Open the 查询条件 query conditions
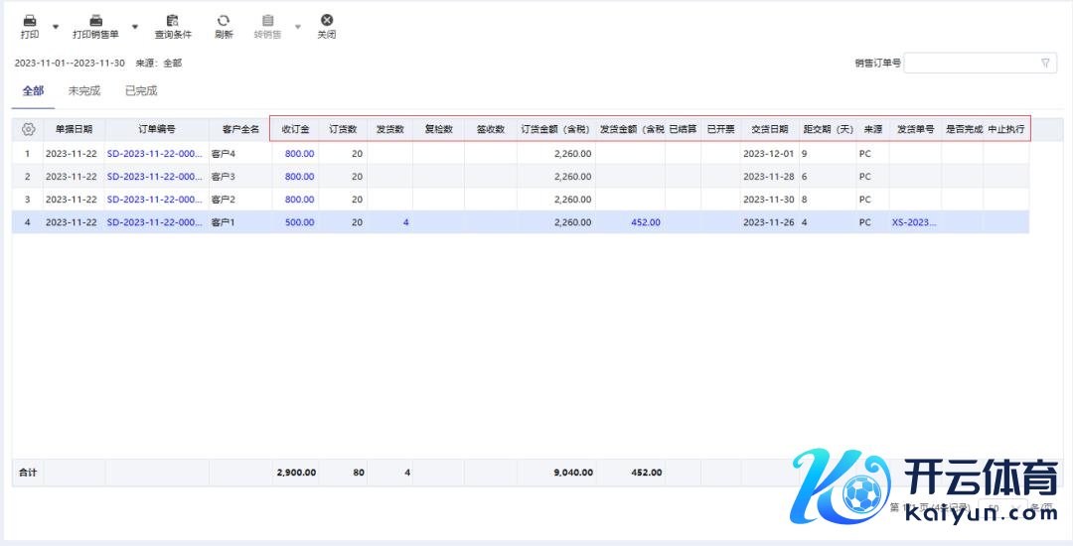This screenshot has height=546, width=1073. click(173, 21)
